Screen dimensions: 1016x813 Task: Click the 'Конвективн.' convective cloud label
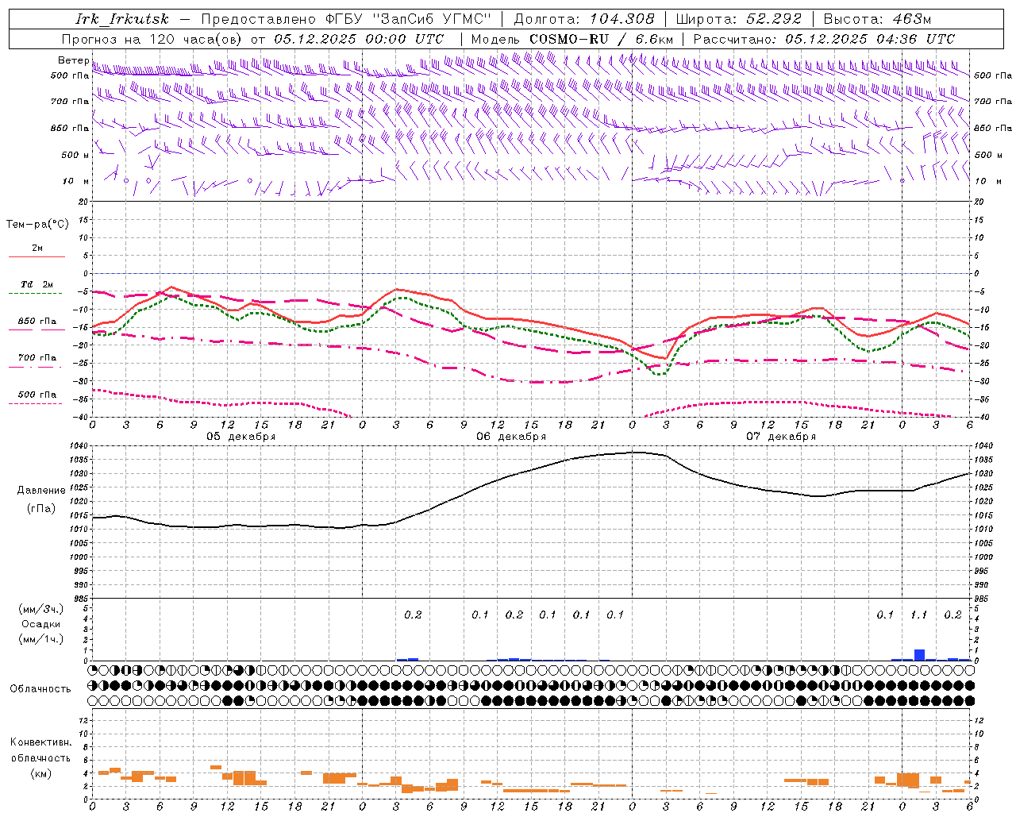pos(40,742)
